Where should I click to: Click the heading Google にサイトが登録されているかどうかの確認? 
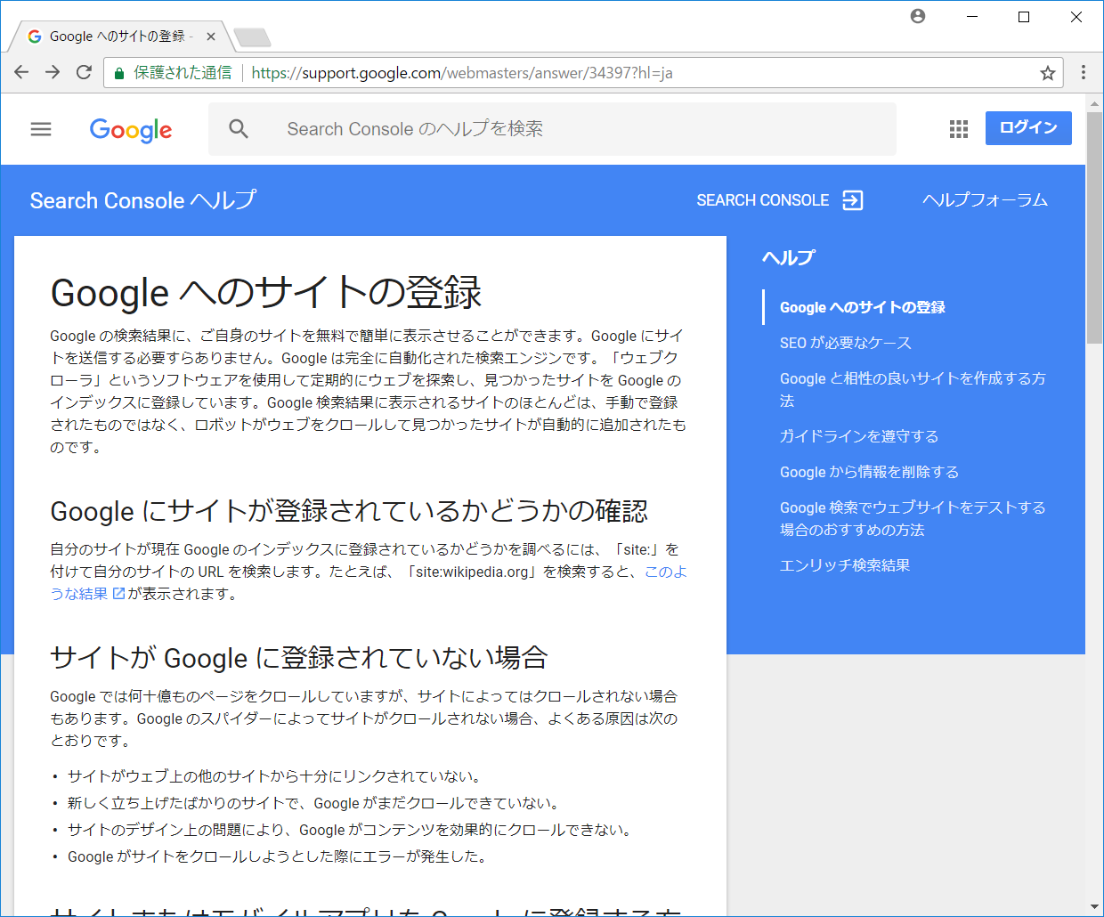pos(349,511)
